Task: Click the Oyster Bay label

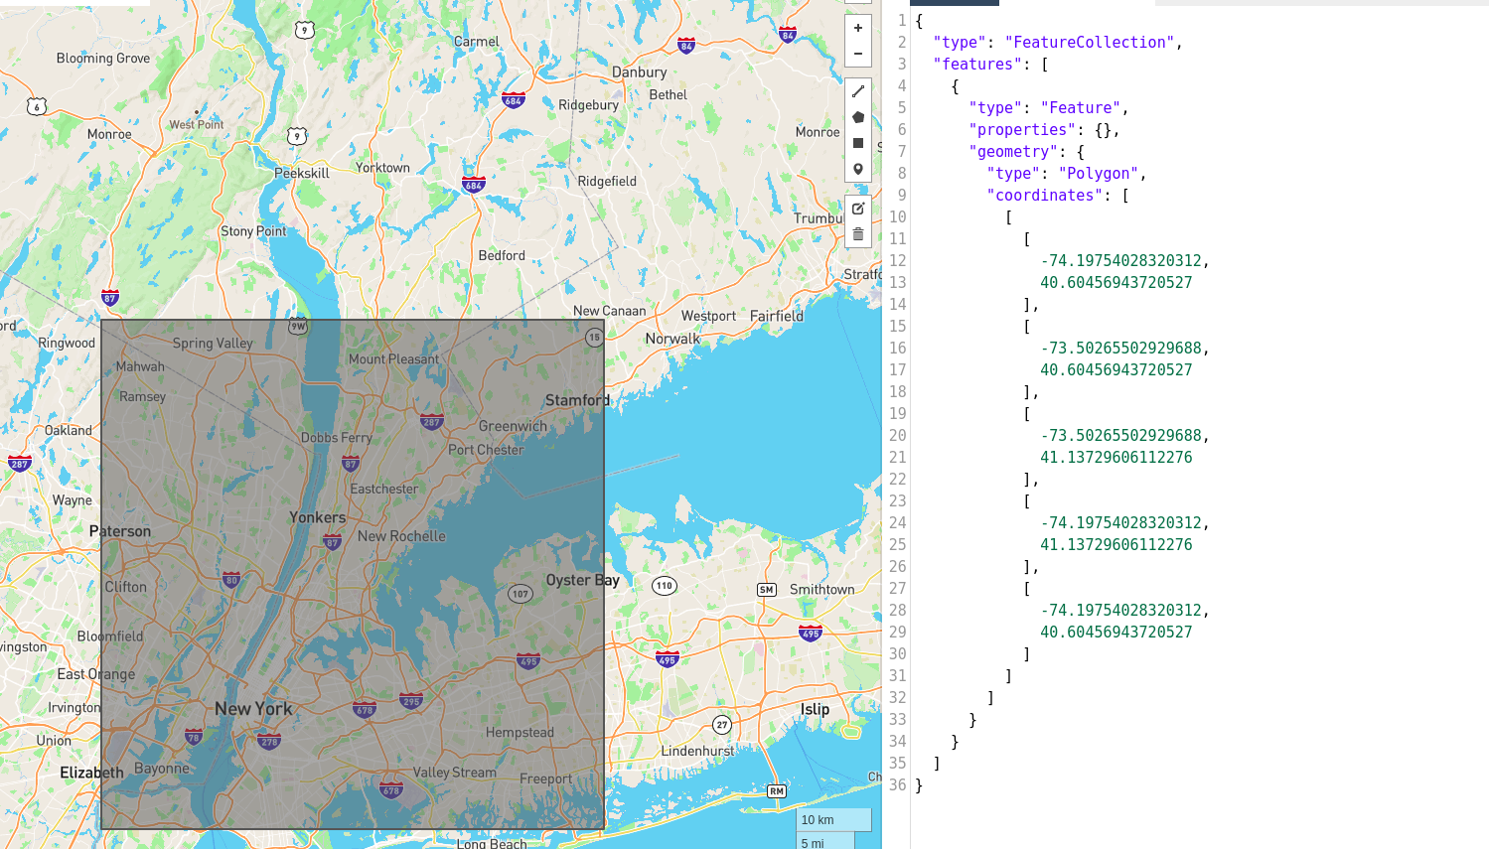Action: (583, 580)
